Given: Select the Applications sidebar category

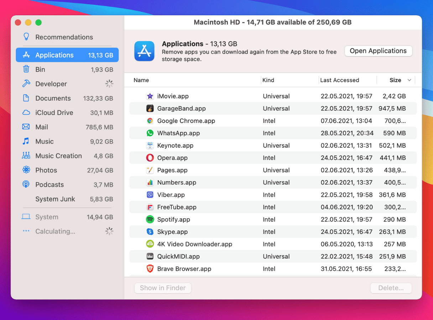Looking at the screenshot, I should coord(67,55).
